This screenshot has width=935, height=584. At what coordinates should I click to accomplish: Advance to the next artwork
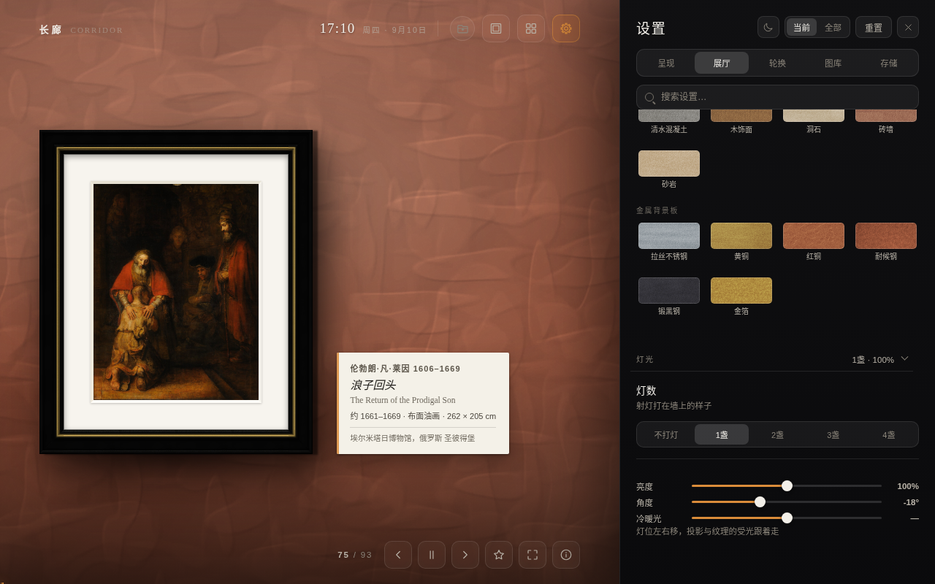click(465, 555)
